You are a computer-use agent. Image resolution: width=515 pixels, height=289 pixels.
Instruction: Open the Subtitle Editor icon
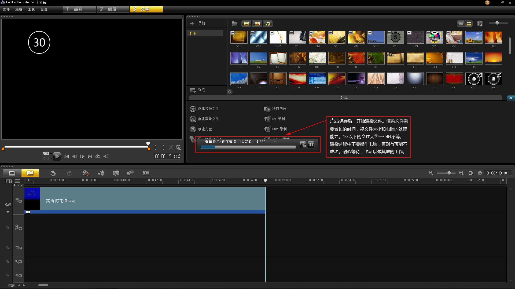(x=146, y=173)
